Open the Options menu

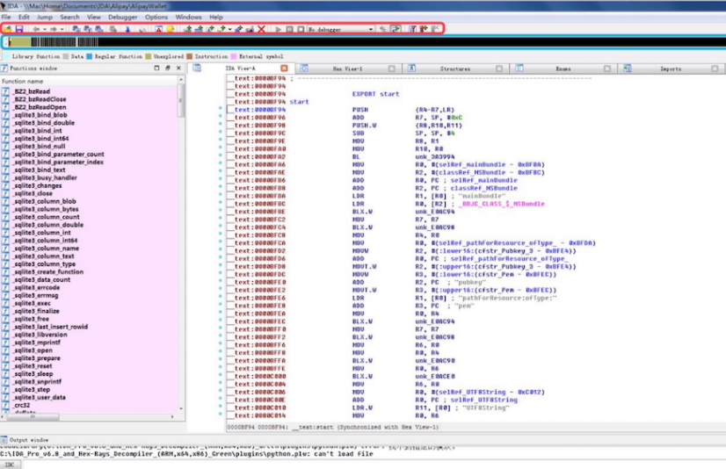click(x=156, y=17)
